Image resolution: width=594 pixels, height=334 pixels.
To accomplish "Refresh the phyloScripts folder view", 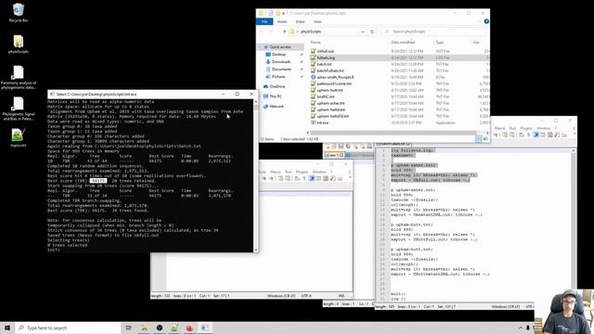I will tap(371, 32).
